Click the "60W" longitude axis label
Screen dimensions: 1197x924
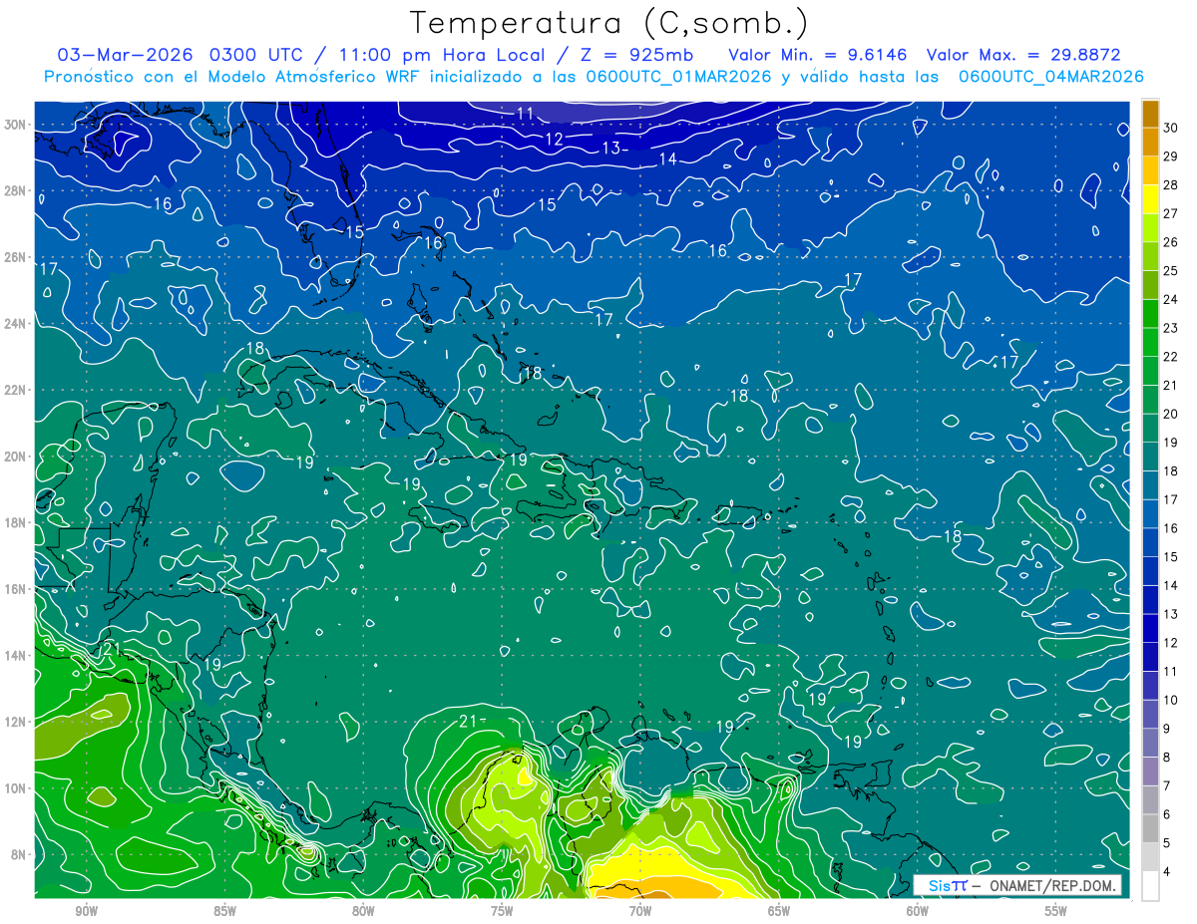(918, 911)
